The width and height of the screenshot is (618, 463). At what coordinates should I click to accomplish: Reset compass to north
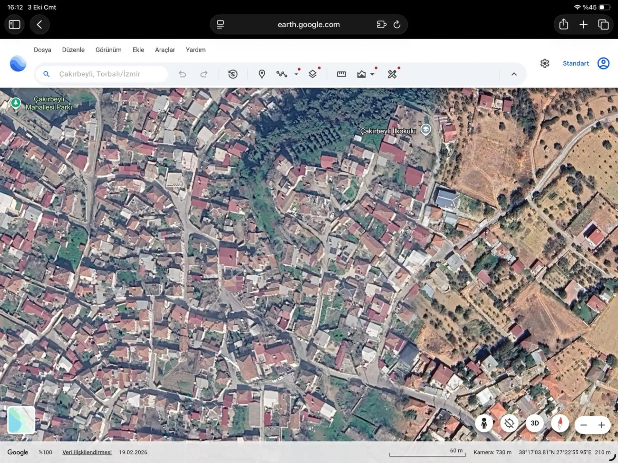point(560,423)
